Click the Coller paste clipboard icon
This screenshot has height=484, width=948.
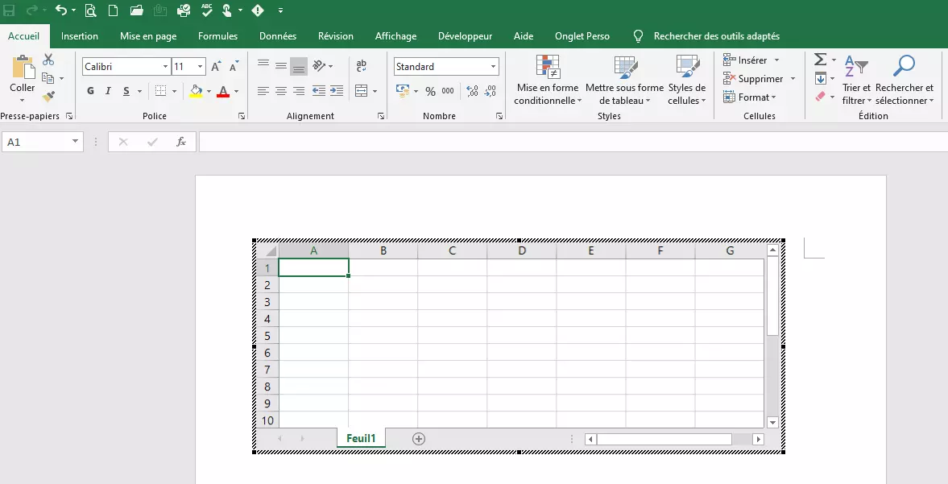pyautogui.click(x=23, y=67)
